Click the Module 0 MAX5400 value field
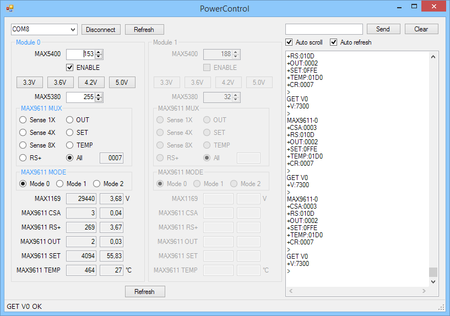Viewport: 450px width, 316px height. 80,54
